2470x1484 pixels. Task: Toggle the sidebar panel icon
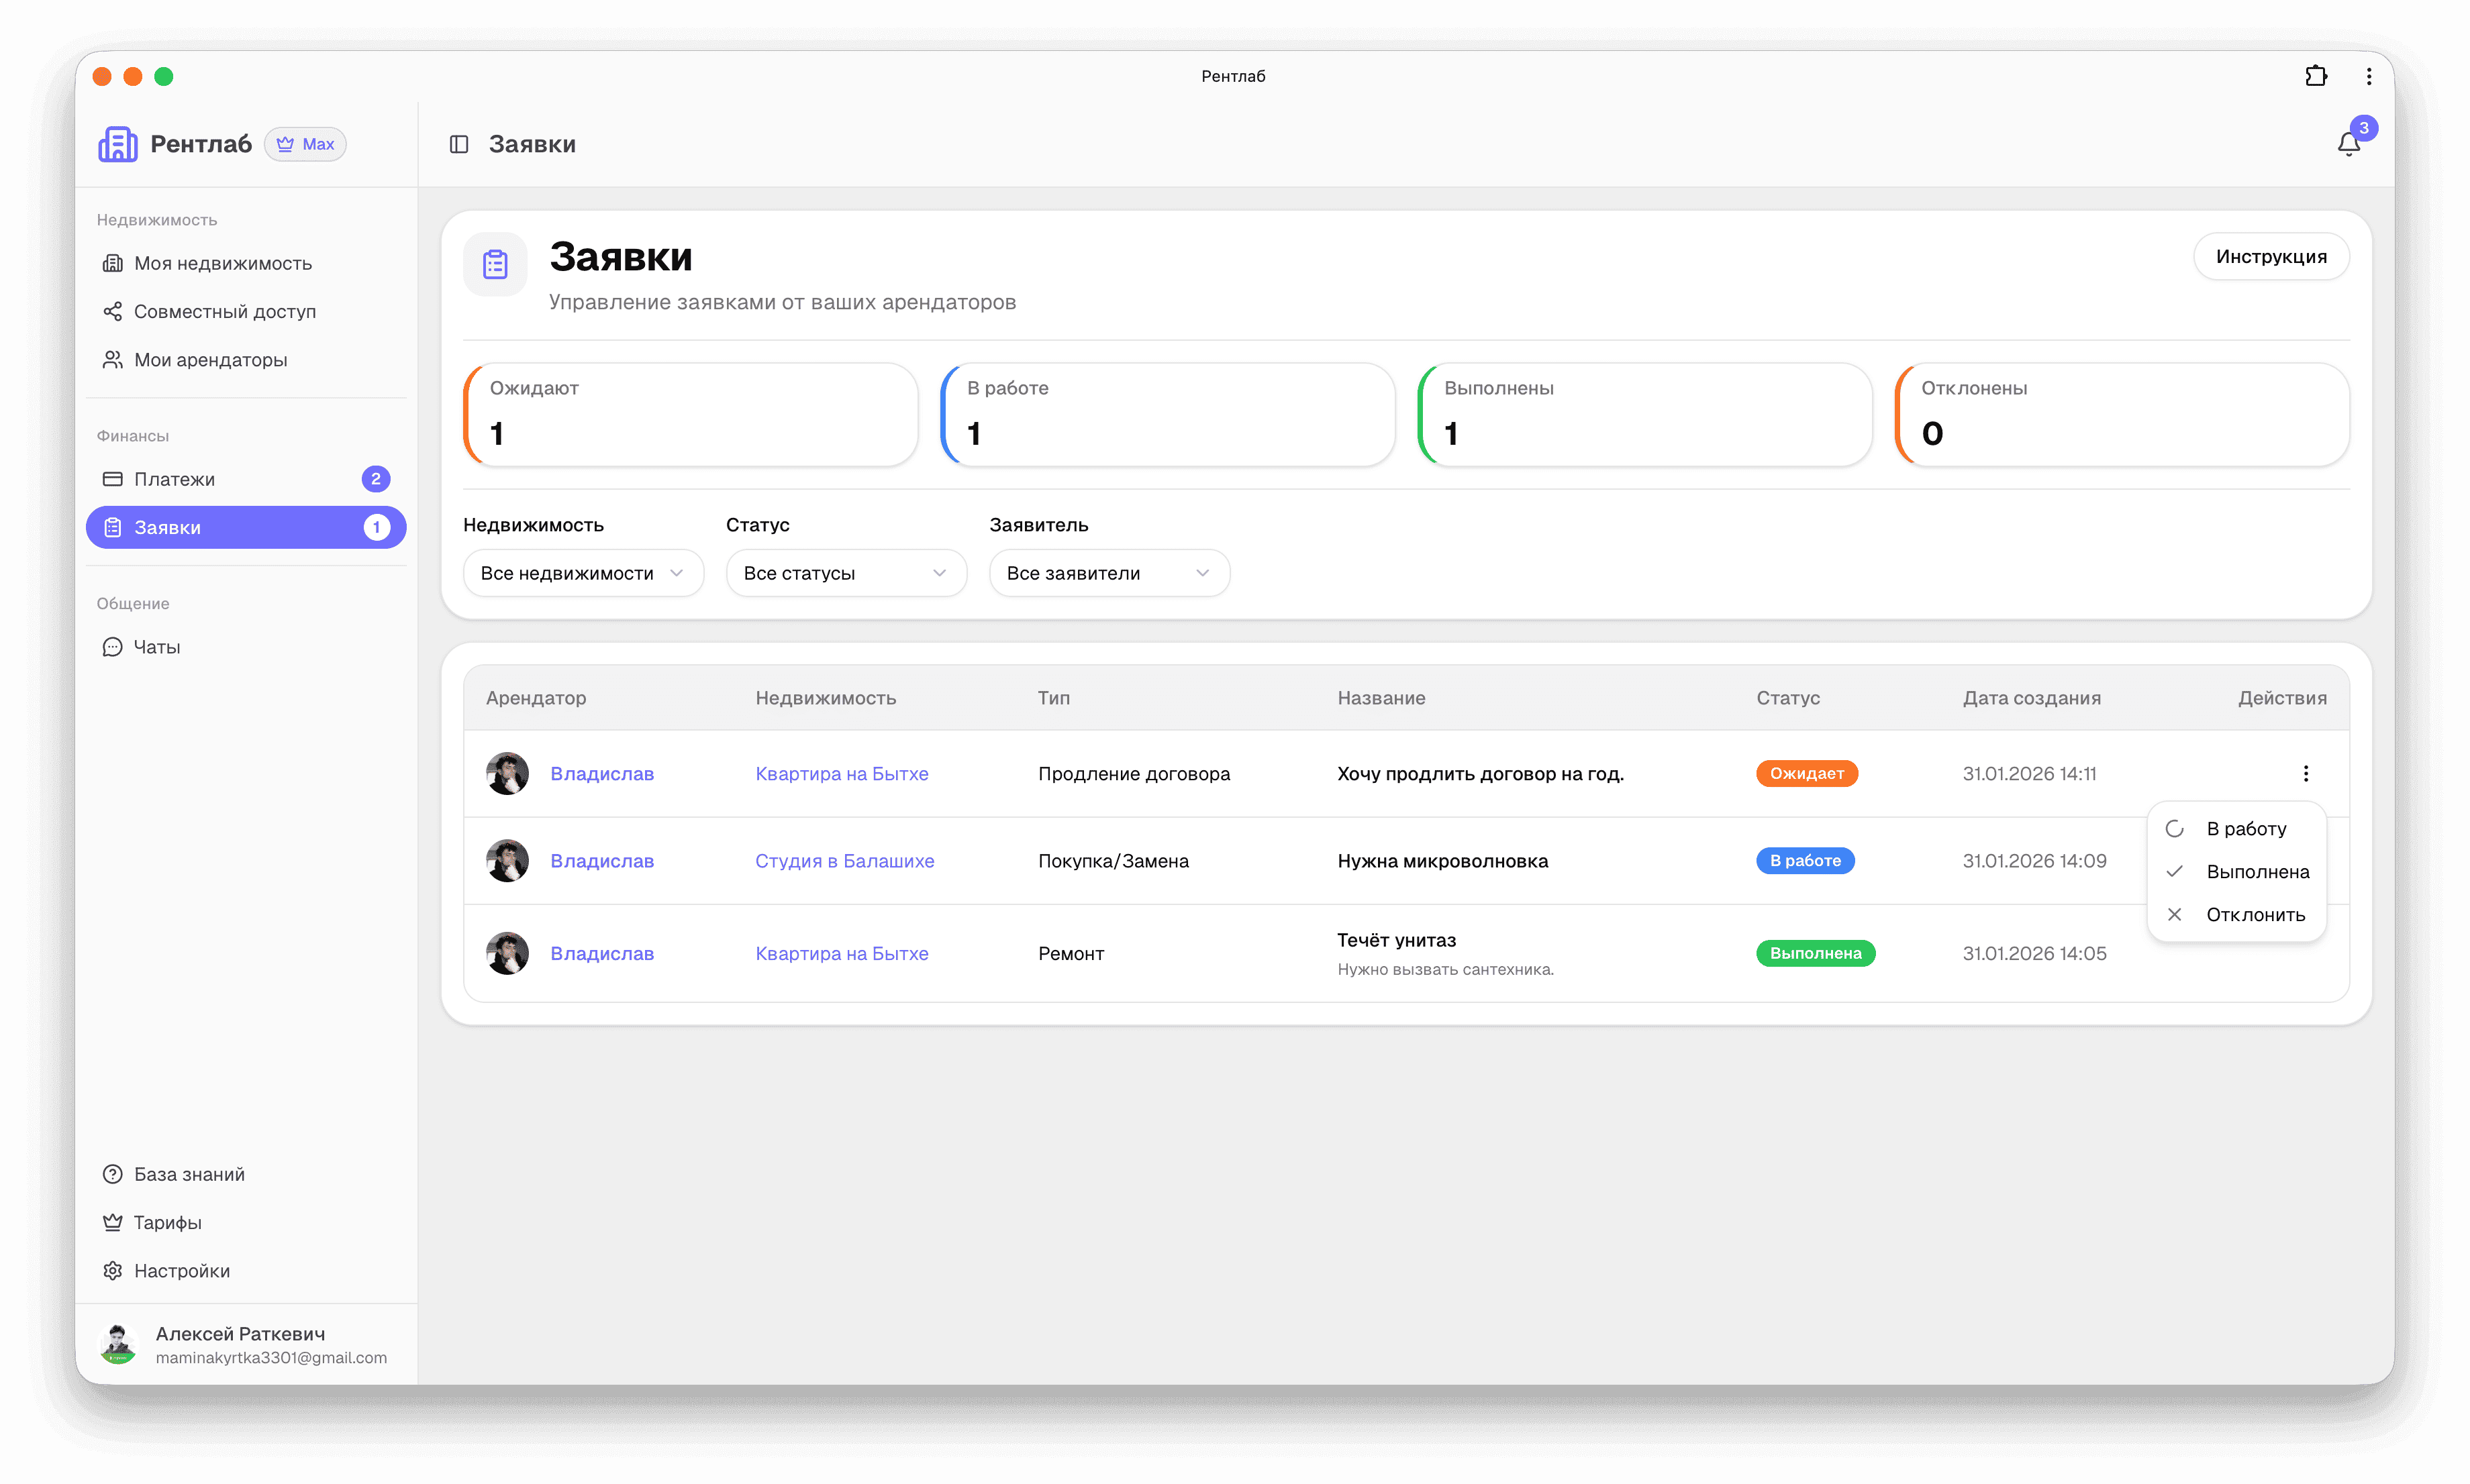[x=459, y=145]
